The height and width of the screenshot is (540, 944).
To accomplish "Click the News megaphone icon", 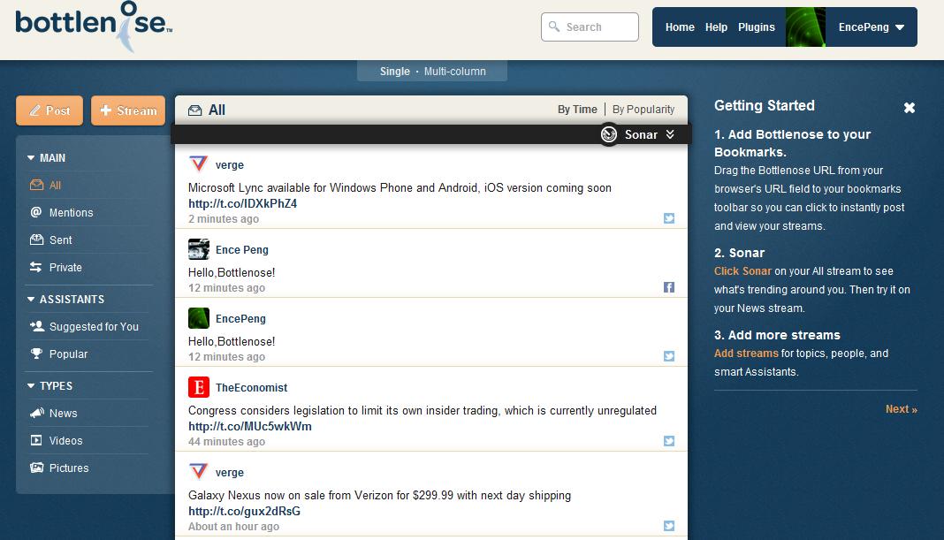I will point(37,413).
